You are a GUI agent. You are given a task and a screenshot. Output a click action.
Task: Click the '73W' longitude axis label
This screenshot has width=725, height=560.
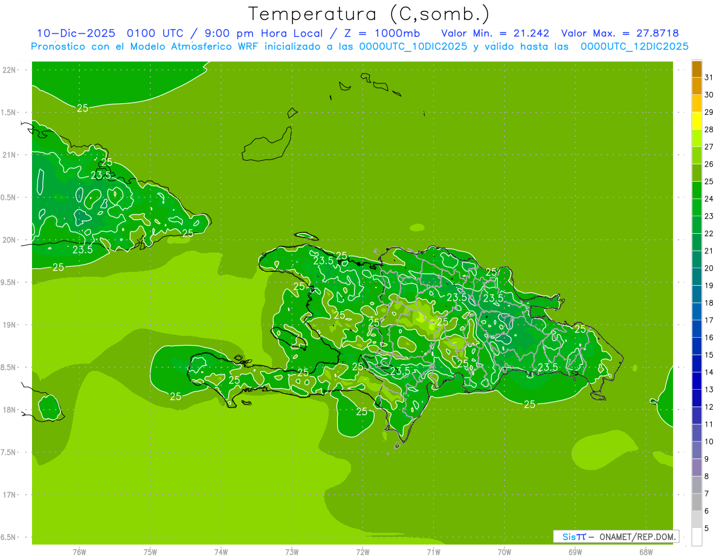(292, 552)
